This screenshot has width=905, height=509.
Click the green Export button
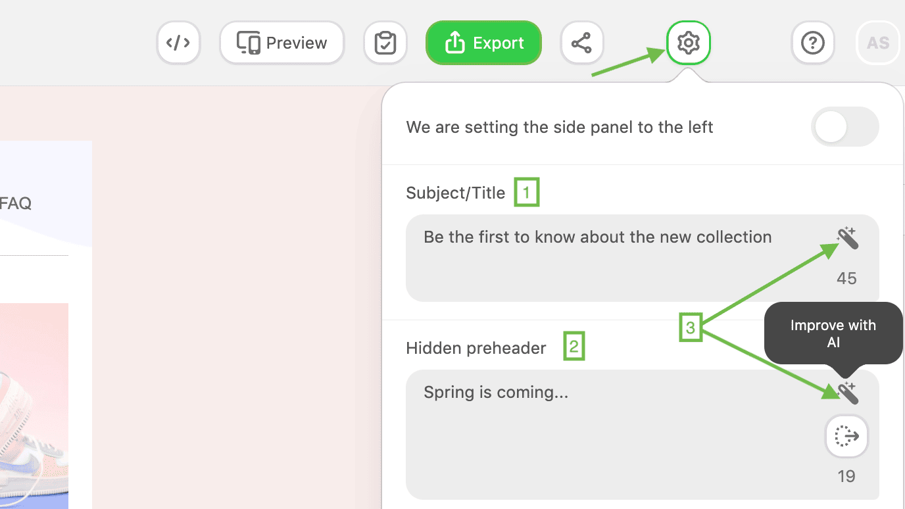[x=483, y=43]
